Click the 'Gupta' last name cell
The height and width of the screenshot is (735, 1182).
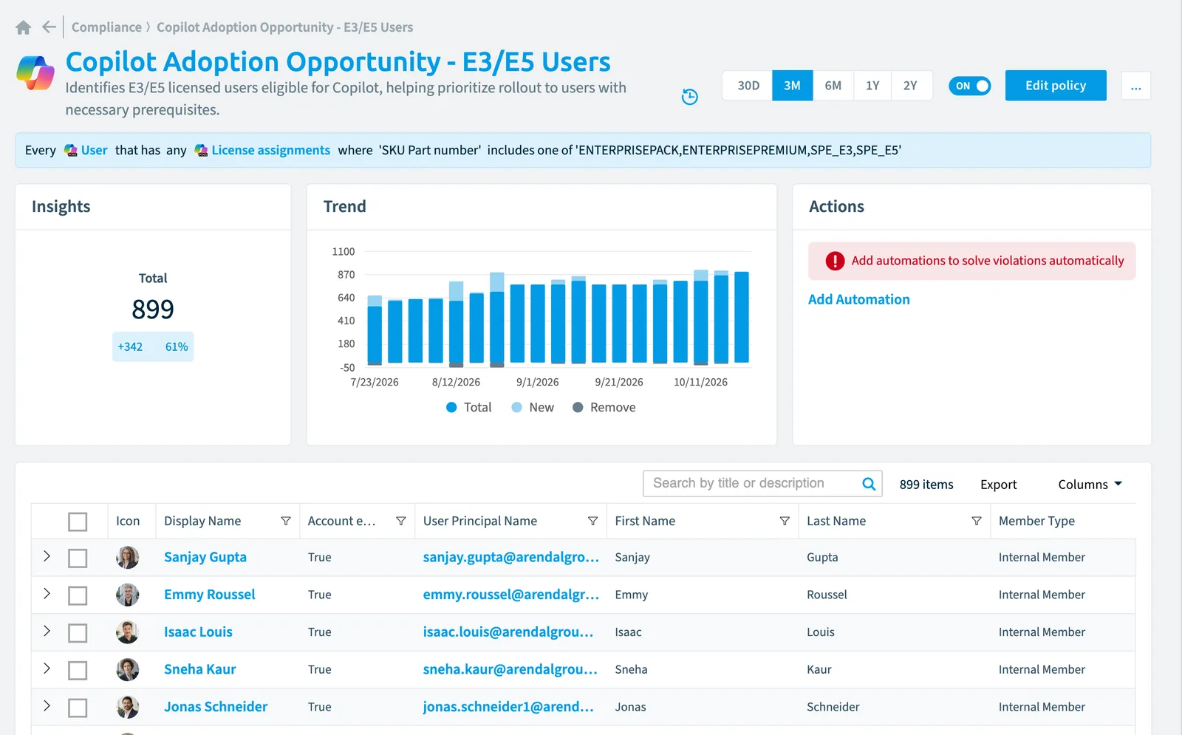point(822,558)
